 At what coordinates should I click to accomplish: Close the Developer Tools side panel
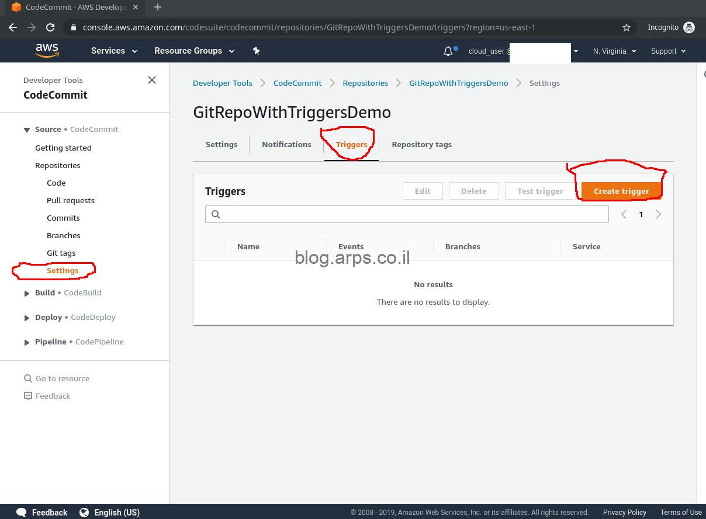click(152, 80)
